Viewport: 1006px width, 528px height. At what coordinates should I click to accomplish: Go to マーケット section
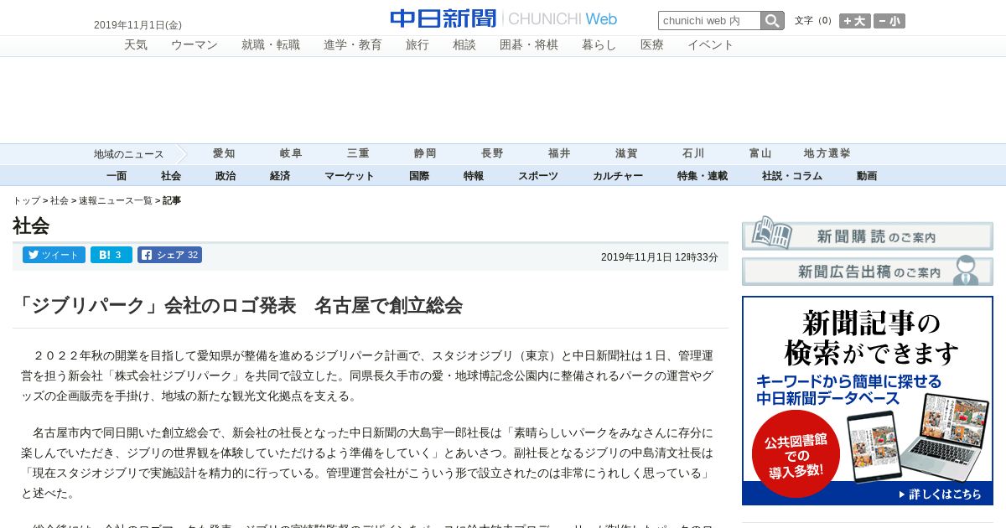pos(350,176)
